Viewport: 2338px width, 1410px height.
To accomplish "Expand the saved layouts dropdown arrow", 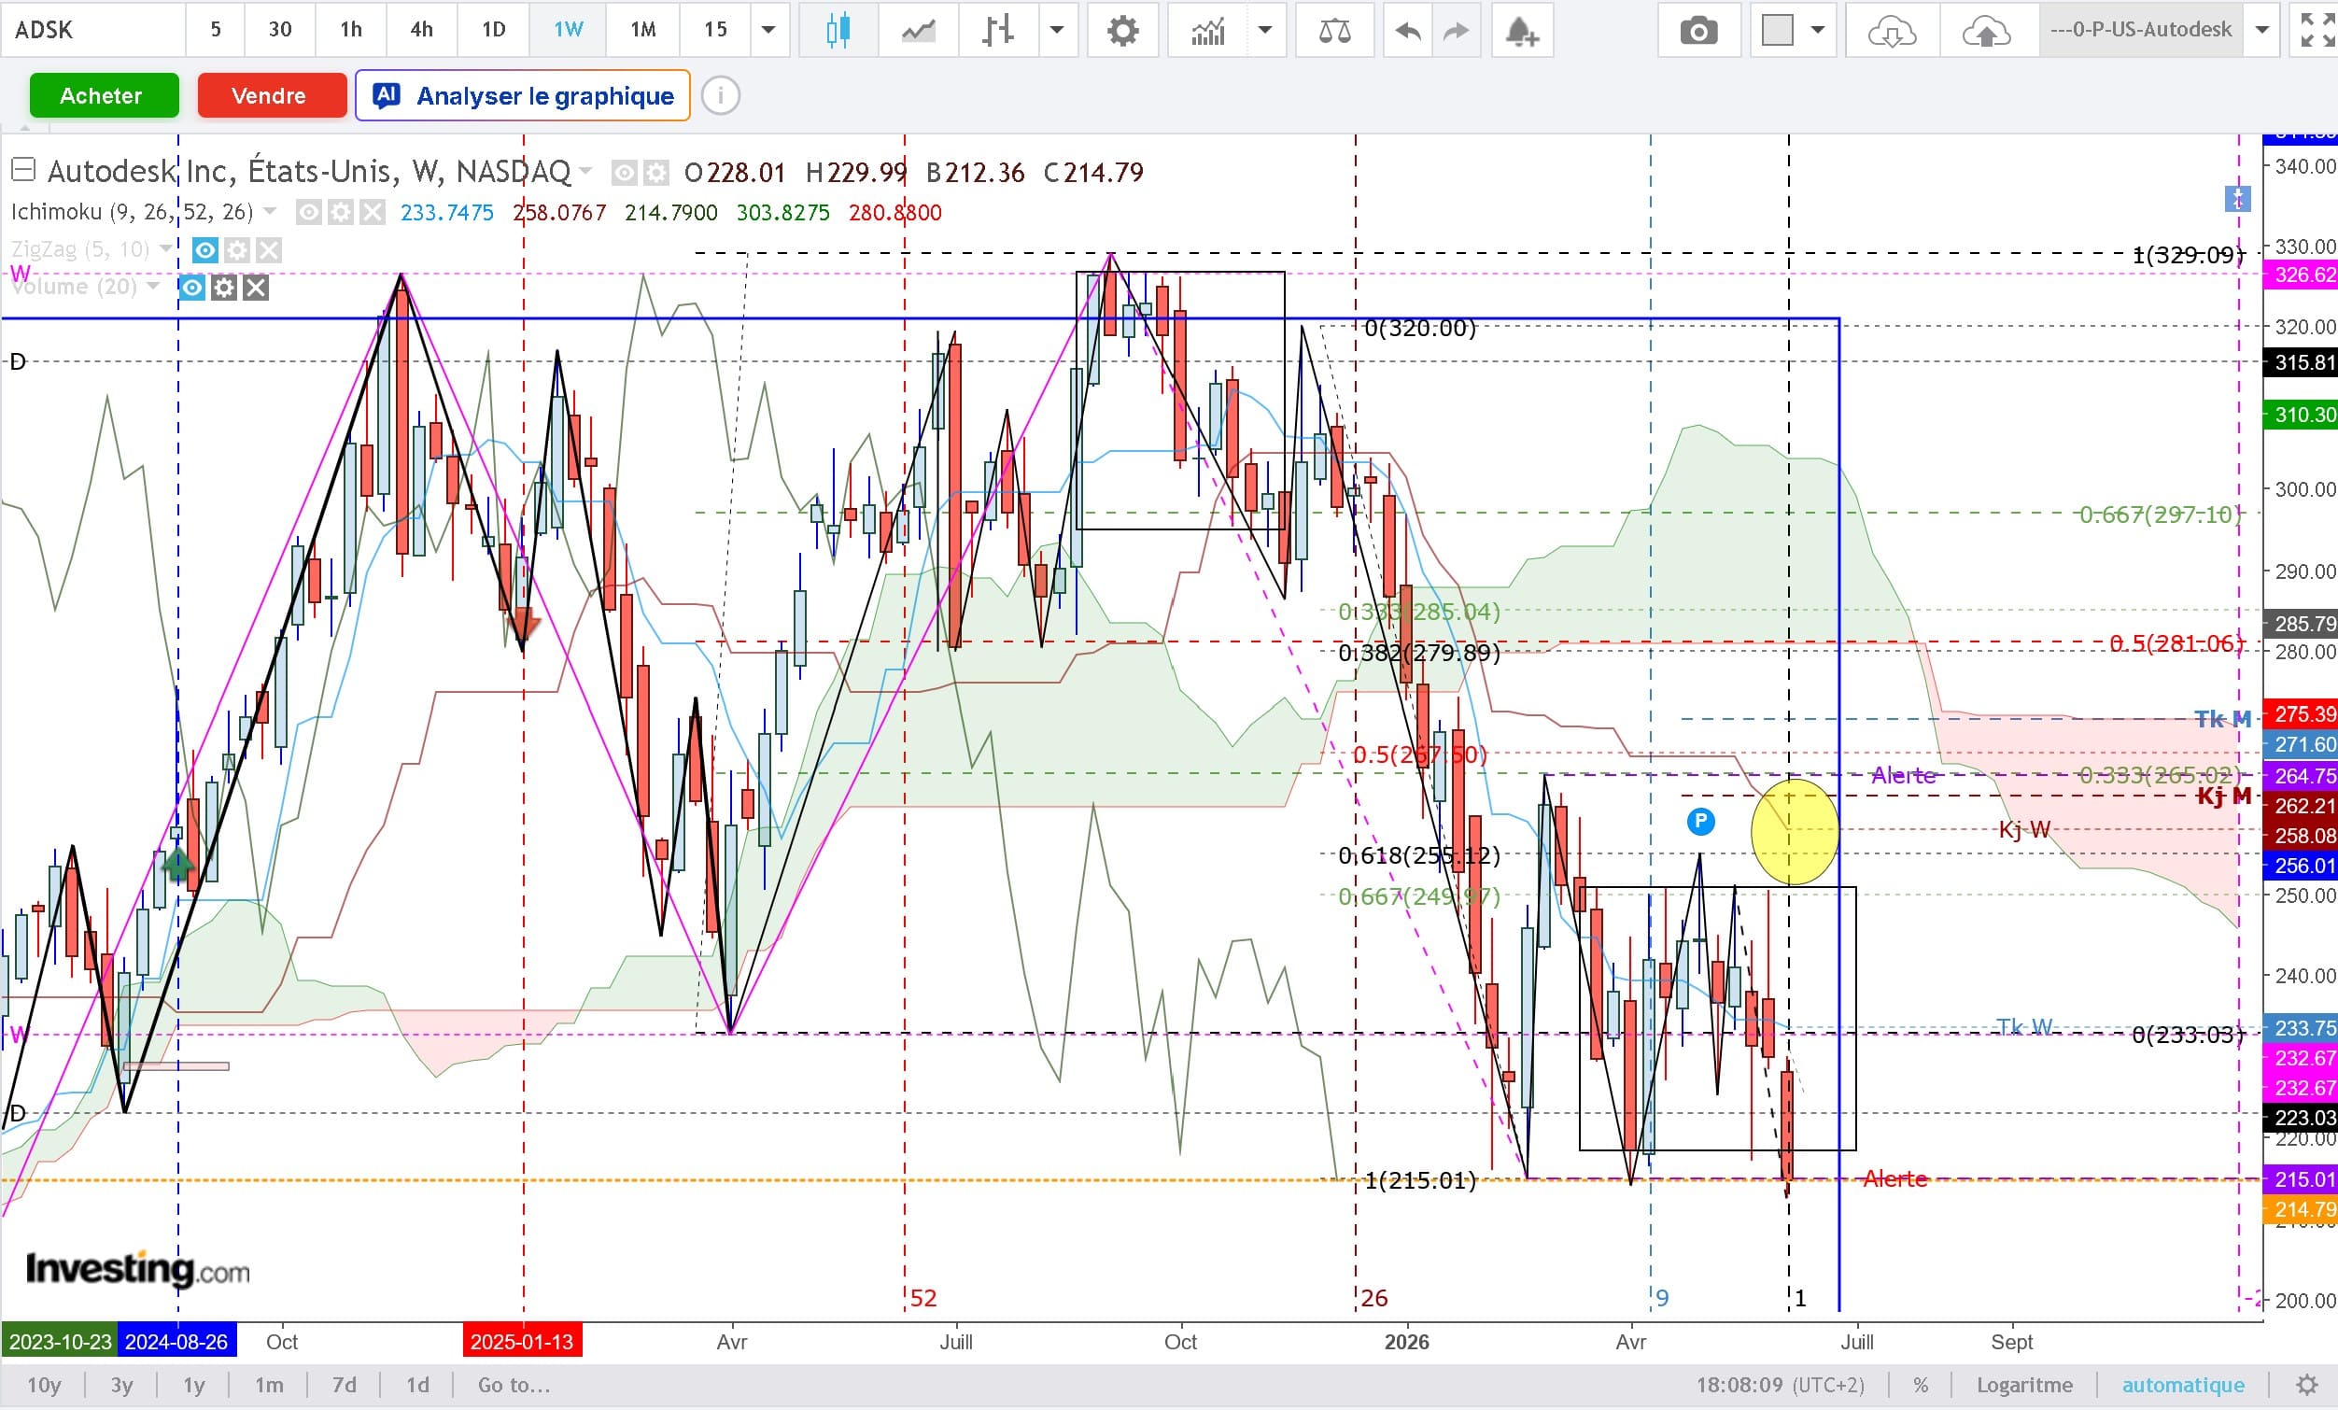I will 2262,31.
